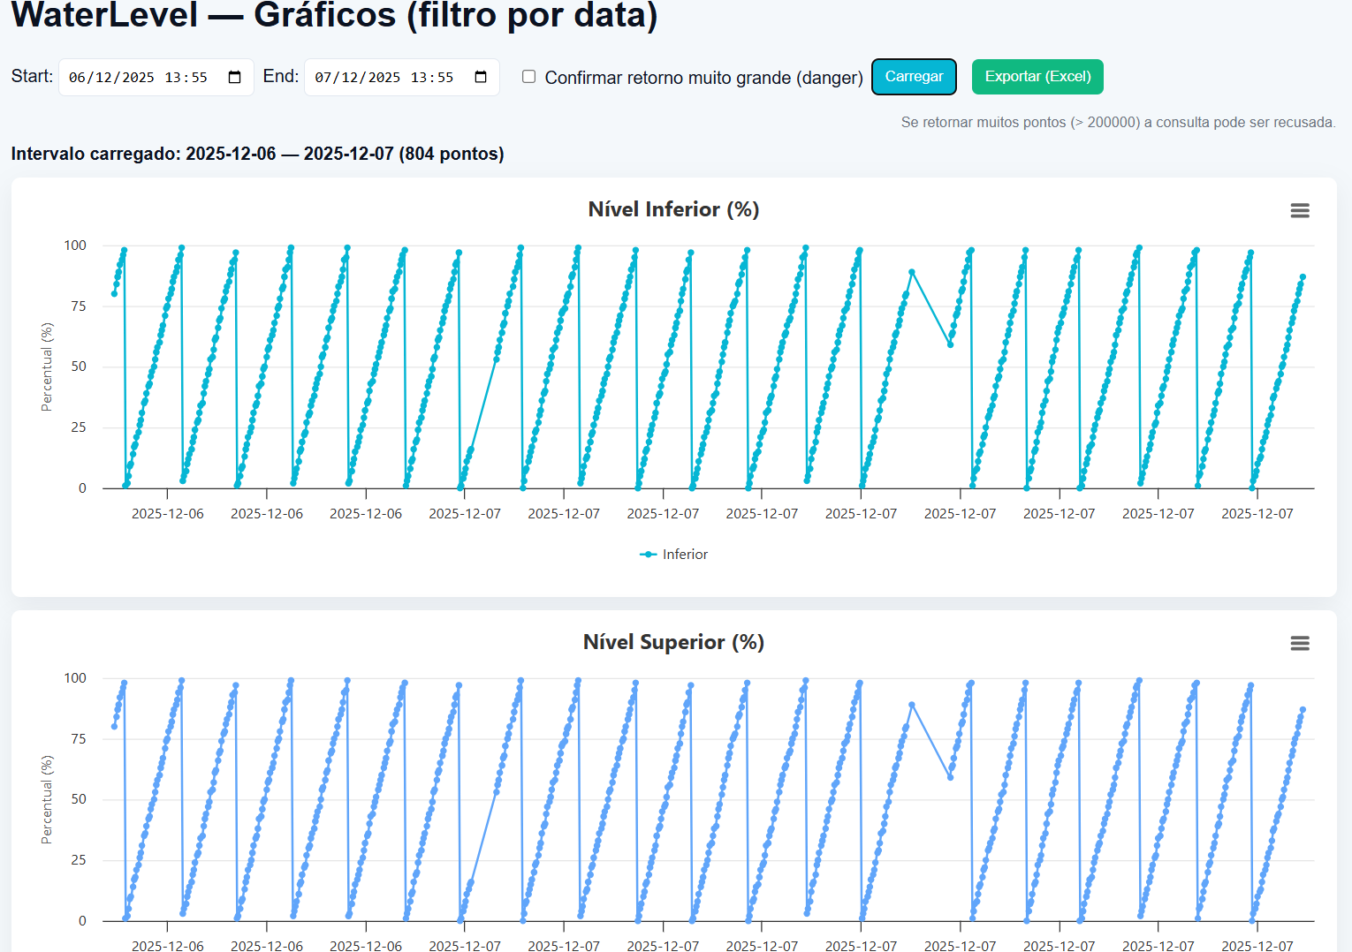Open the calendar picker in Start field

click(x=234, y=78)
